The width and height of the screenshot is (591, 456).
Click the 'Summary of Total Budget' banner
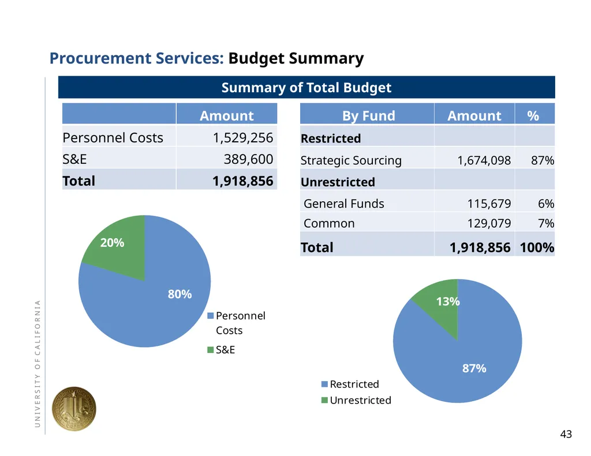pos(306,88)
